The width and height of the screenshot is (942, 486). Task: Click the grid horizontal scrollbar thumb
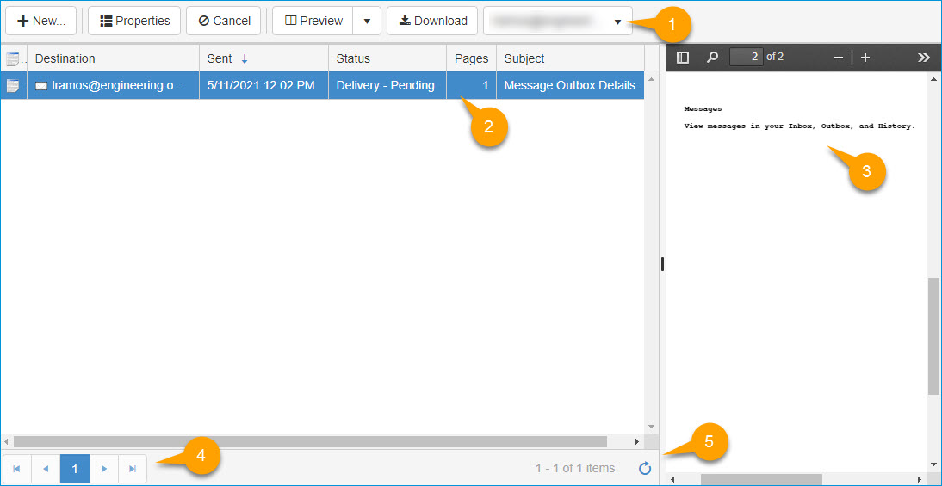[310, 441]
